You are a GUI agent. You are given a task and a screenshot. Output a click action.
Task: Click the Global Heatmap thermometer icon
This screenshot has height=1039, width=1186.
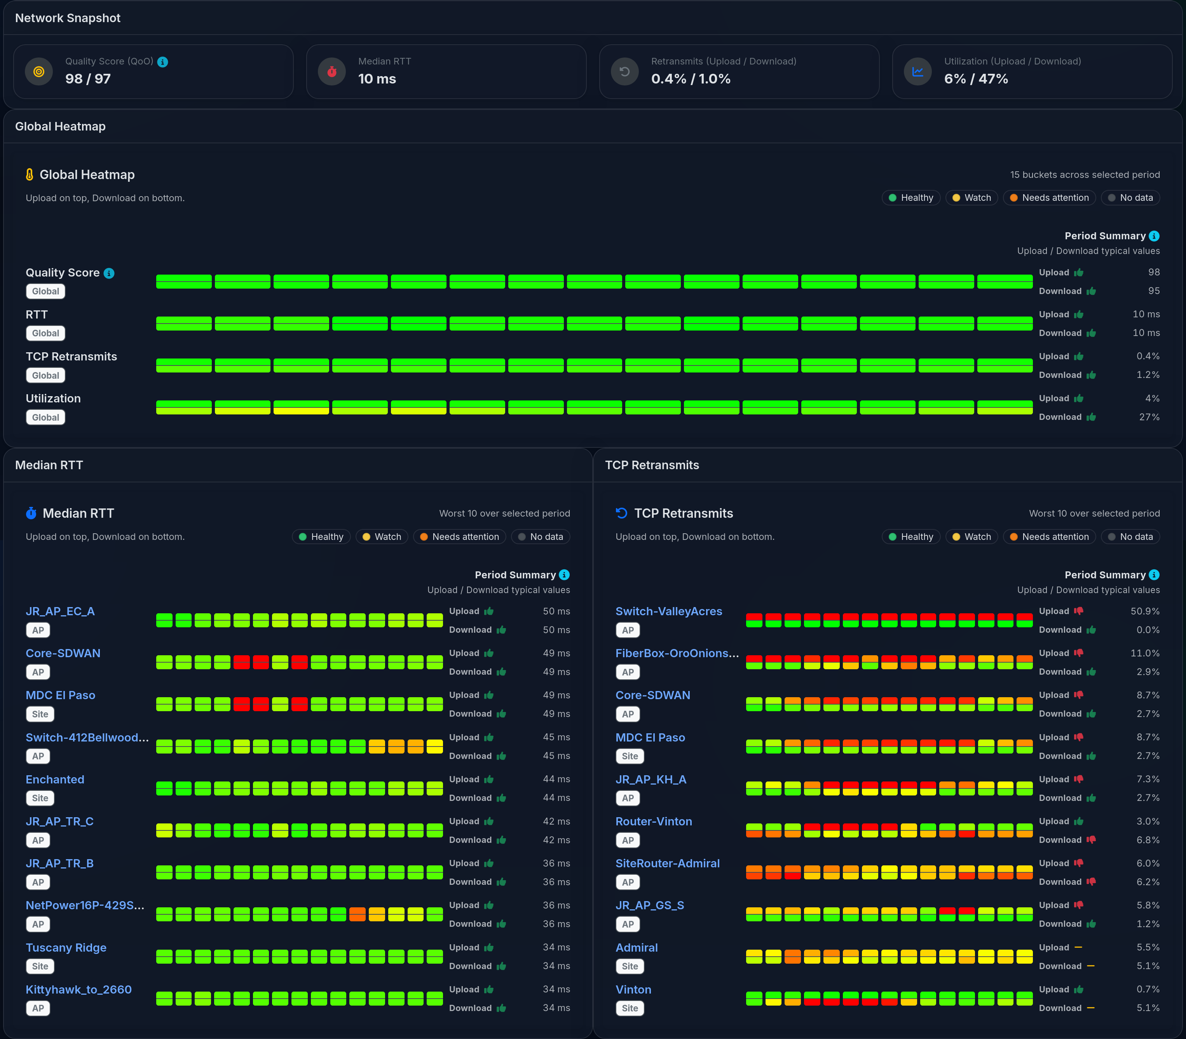(30, 174)
